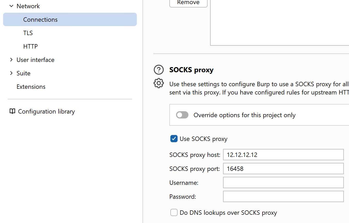Collapse the Network tree section

coord(11,6)
